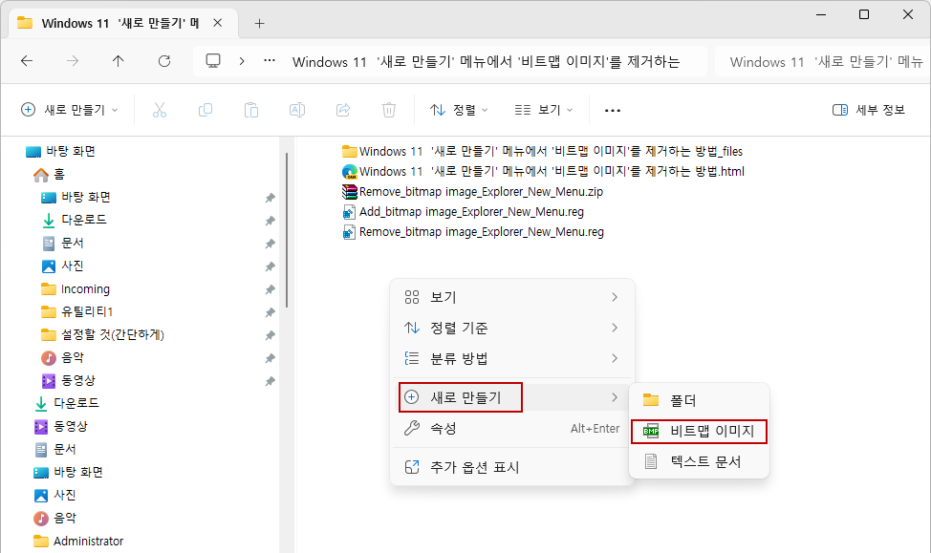Click the wrench icon beside 속성
931x553 pixels.
(411, 429)
